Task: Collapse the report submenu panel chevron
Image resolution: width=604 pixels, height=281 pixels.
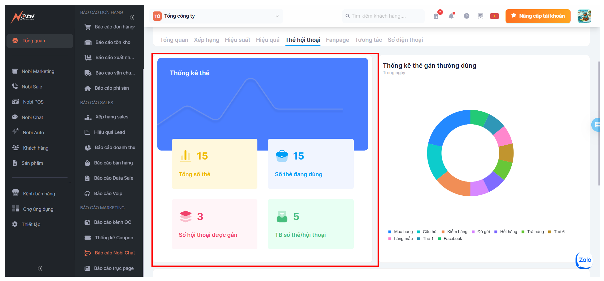Action: coord(132,17)
